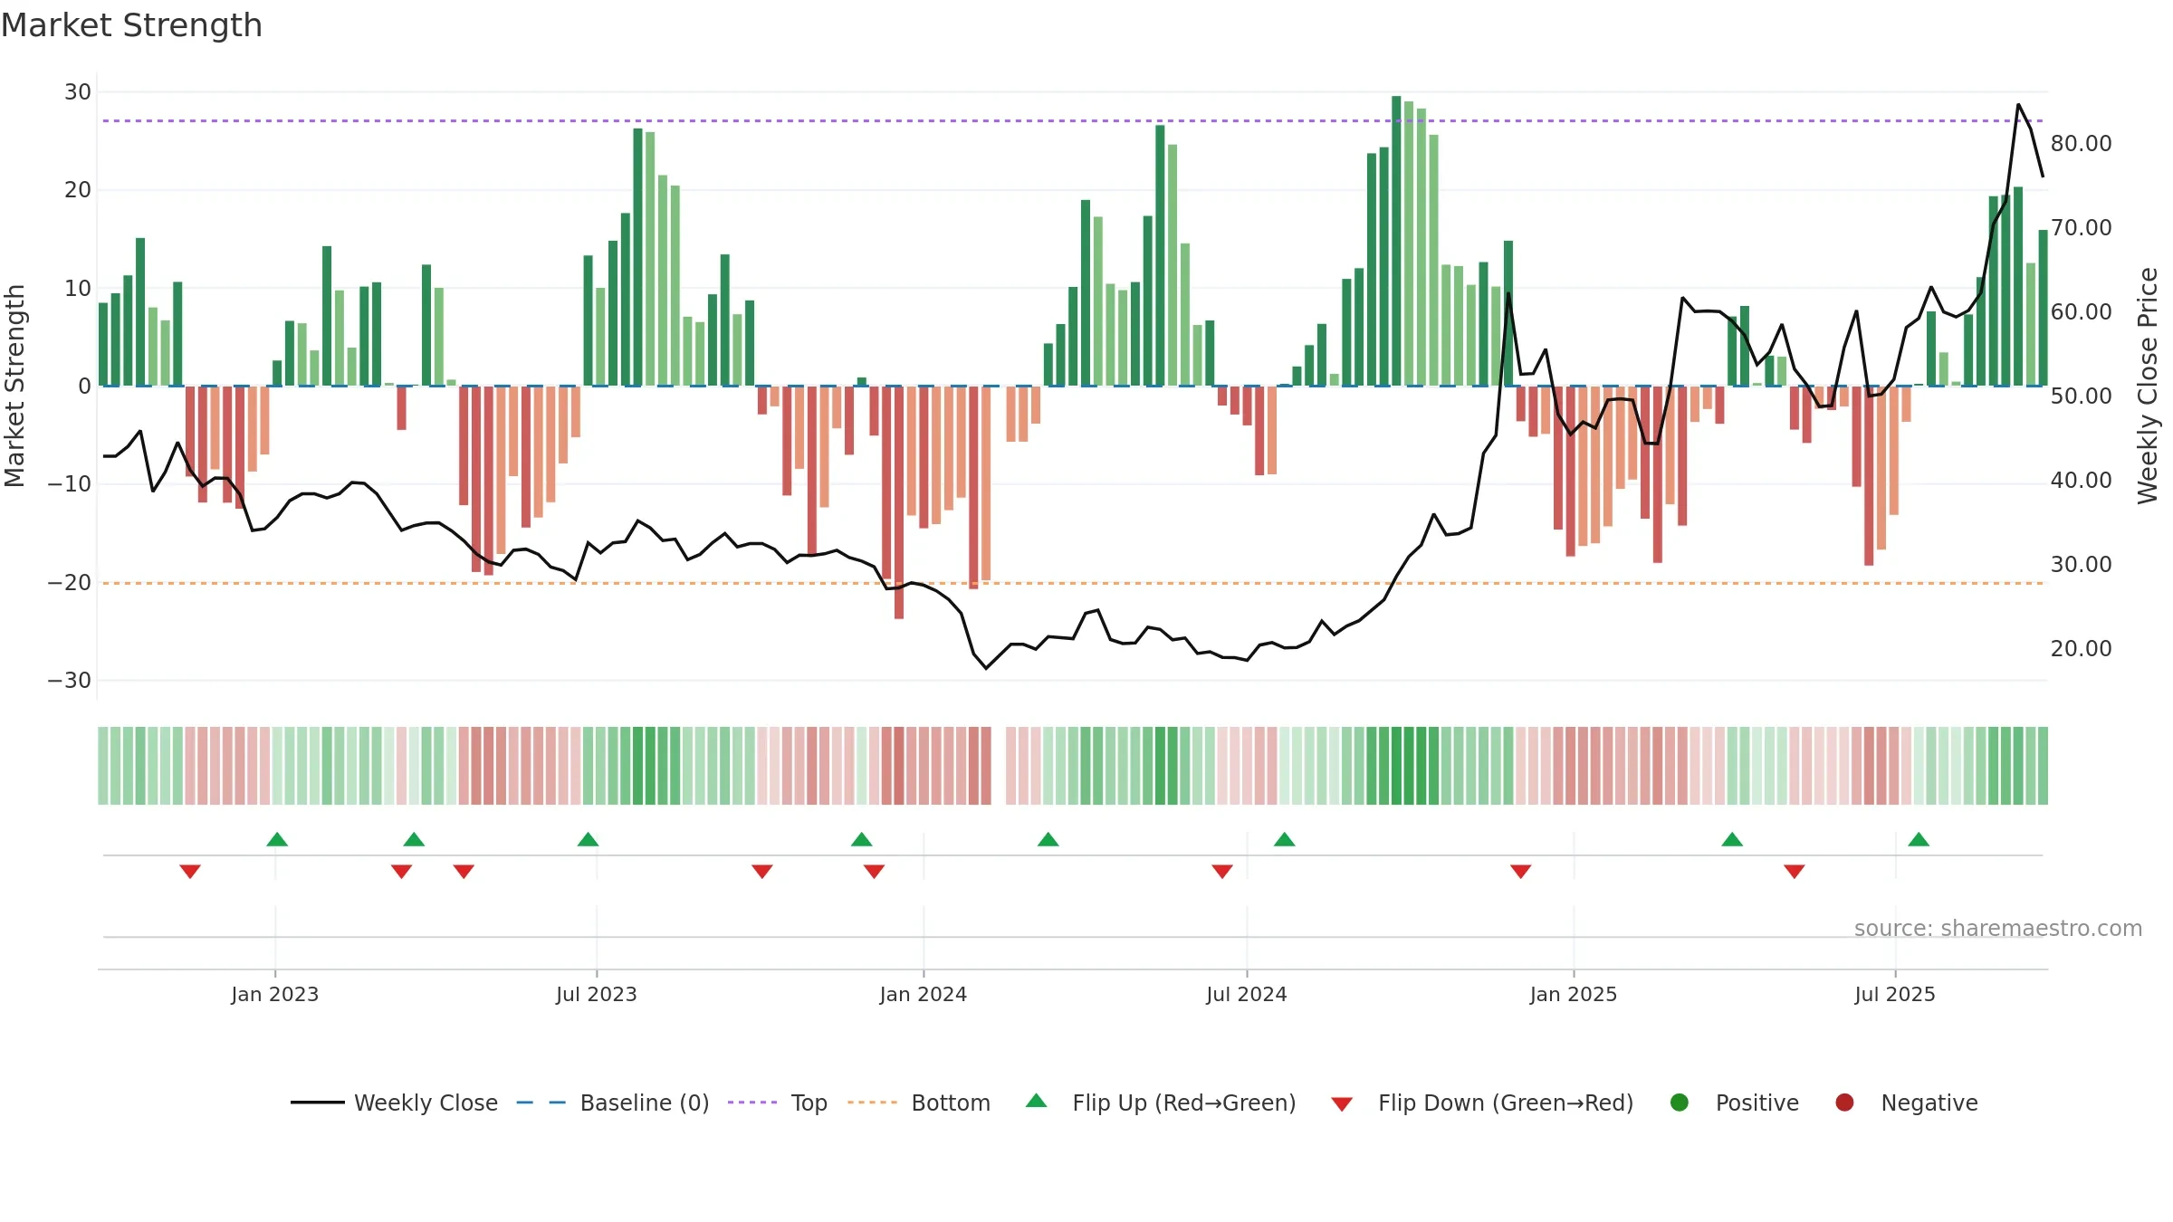Click the vertical Market Strength y-axis title
2173x1222 pixels.
point(15,386)
